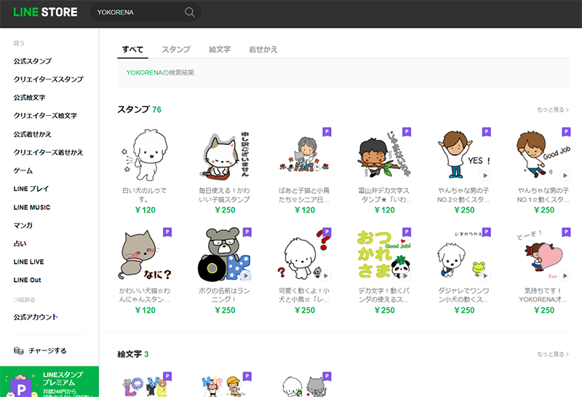Click the スタンプ 76 section heading
The width and height of the screenshot is (582, 397).
[140, 110]
